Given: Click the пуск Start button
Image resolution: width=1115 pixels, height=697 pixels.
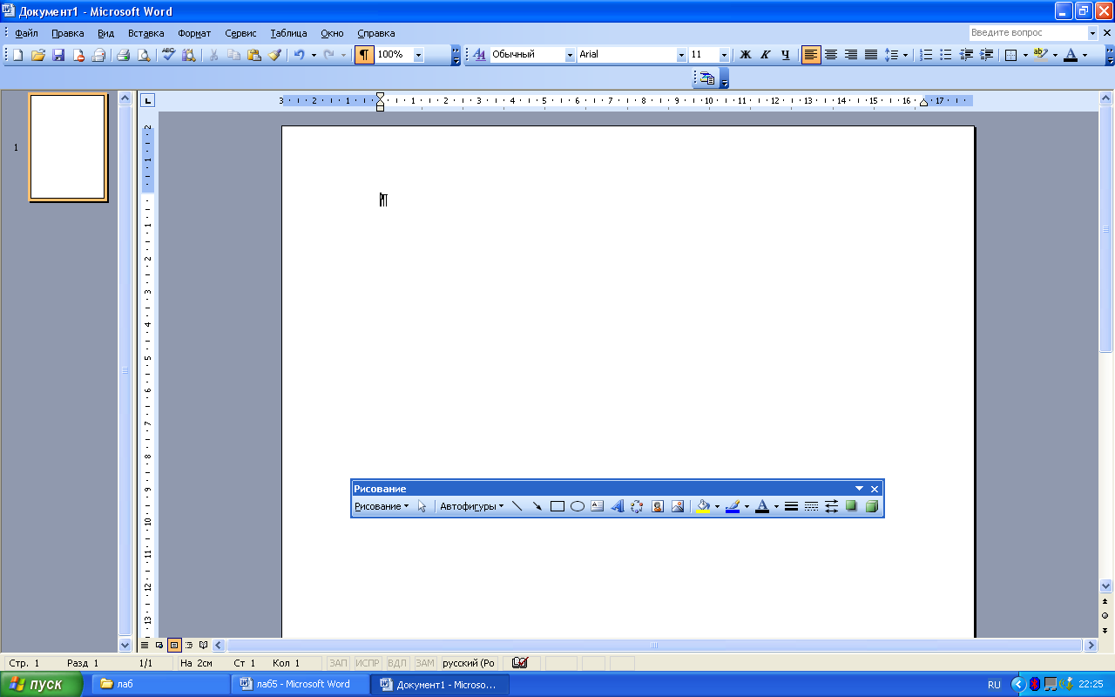Looking at the screenshot, I should click(x=41, y=684).
